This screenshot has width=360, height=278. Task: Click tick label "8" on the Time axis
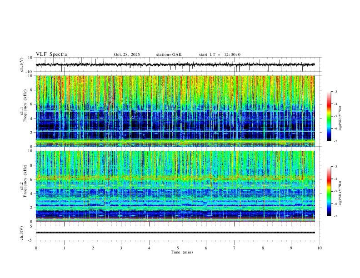click(x=263, y=248)
